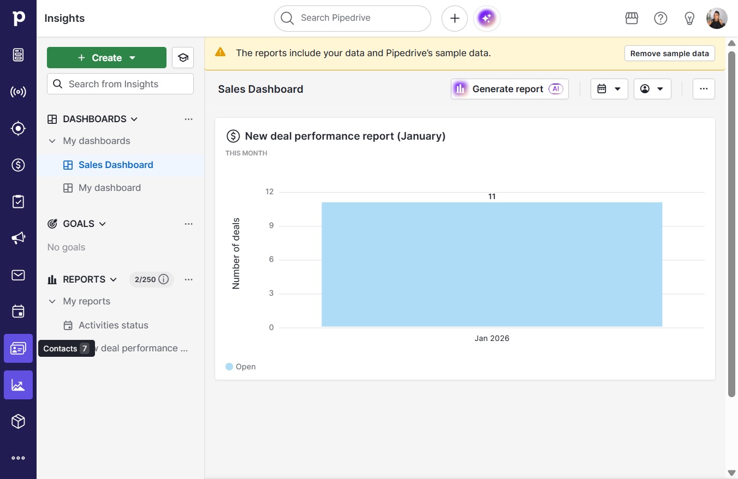Open Activities via the calendar icon in navigation

pyautogui.click(x=19, y=312)
